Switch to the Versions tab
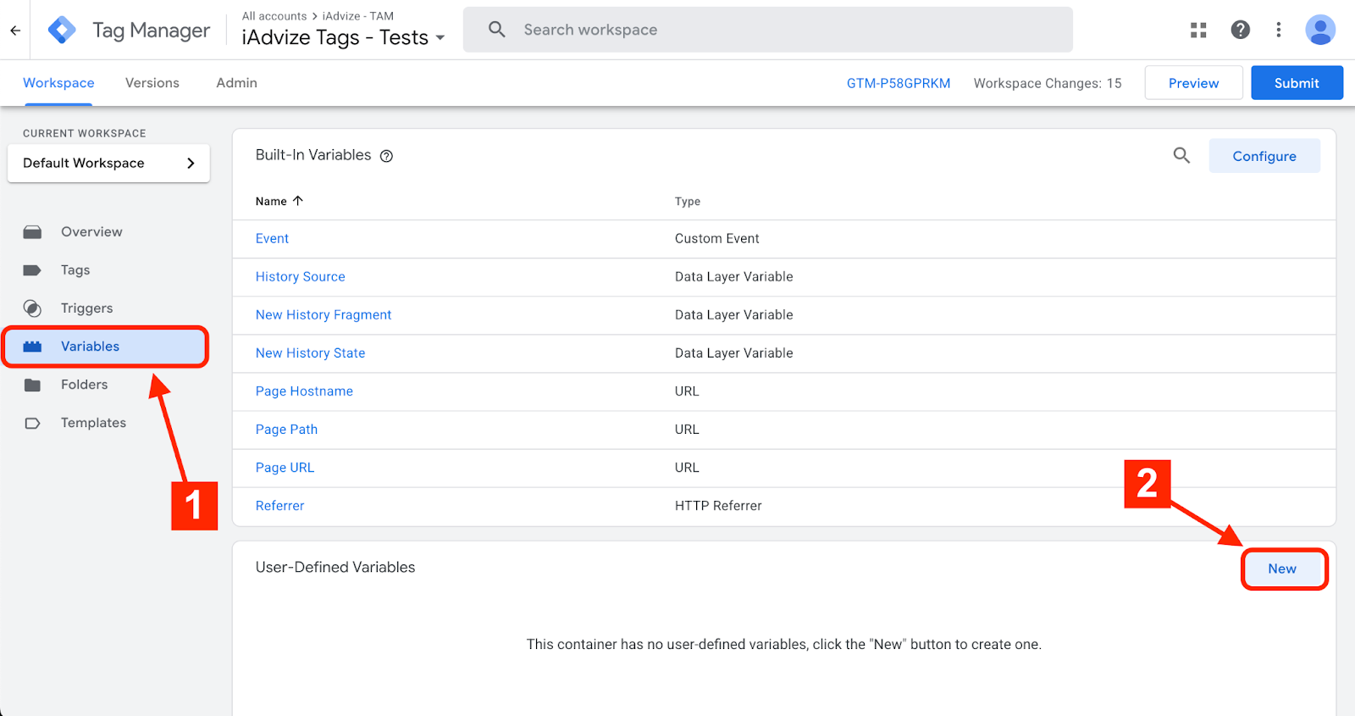The width and height of the screenshot is (1355, 716). 152,83
